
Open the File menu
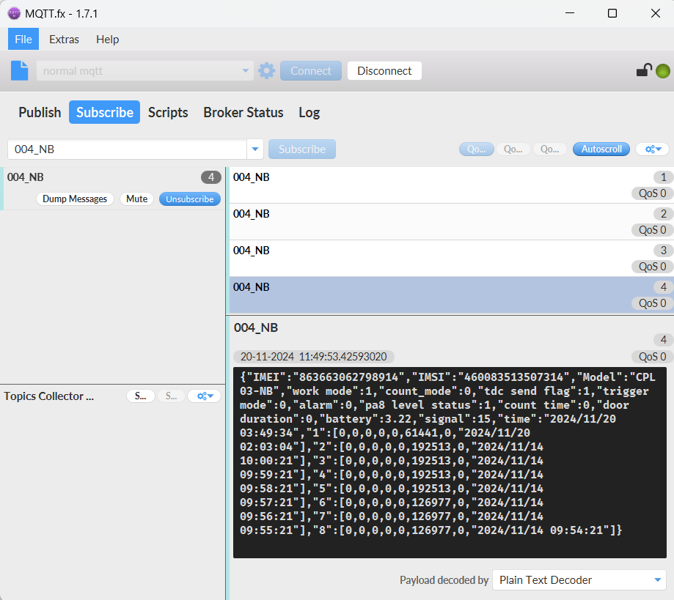(x=23, y=39)
